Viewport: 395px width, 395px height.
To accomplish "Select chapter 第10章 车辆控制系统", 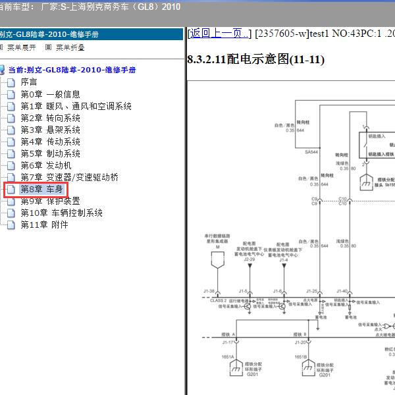I will coord(61,213).
